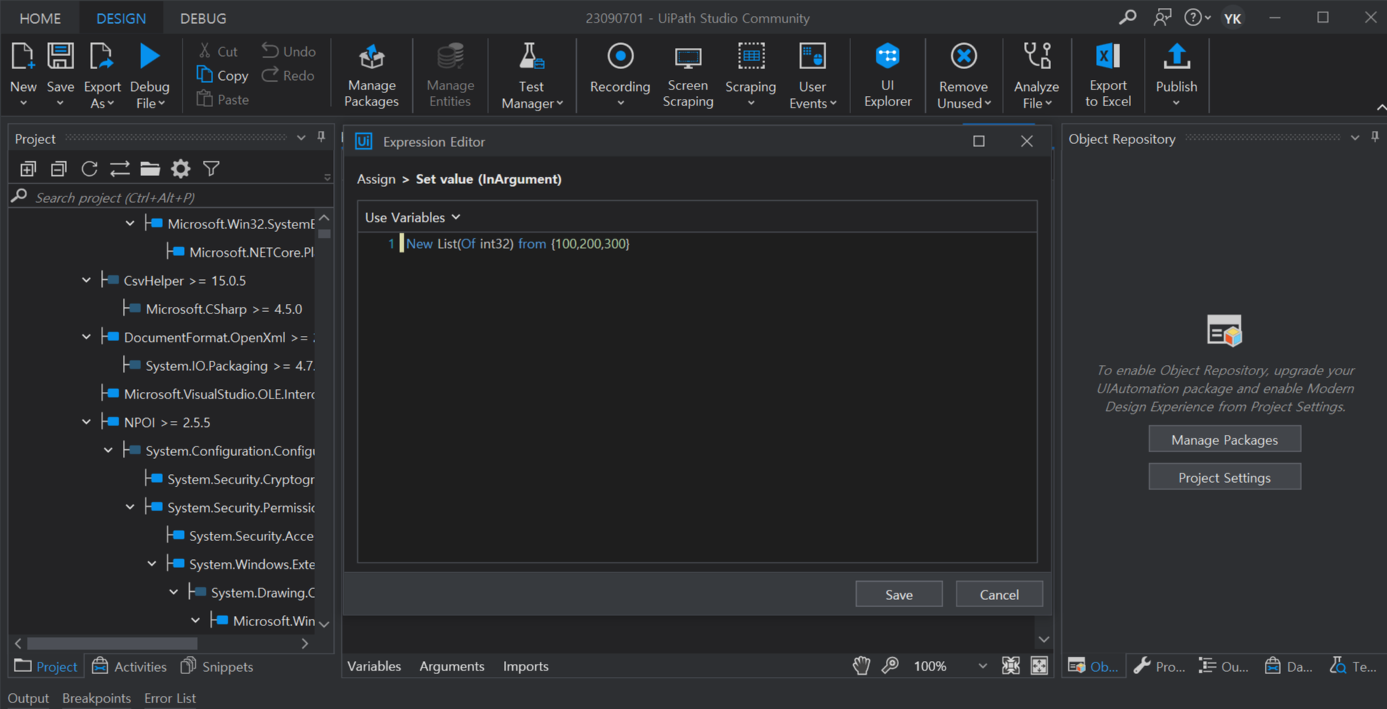
Task: Open Use Variables dropdown
Action: pyautogui.click(x=412, y=217)
